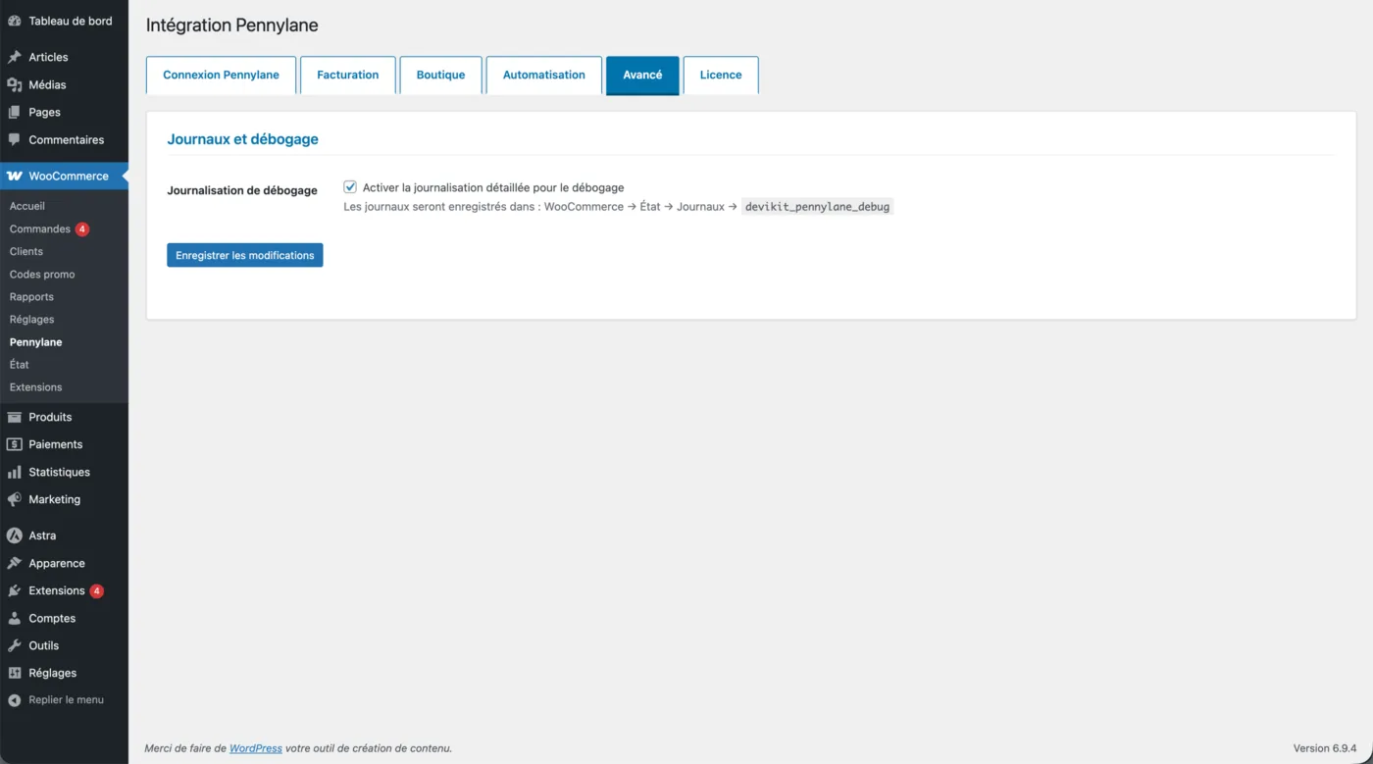Click the Réglages sliders icon
The image size is (1373, 764).
(x=14, y=673)
